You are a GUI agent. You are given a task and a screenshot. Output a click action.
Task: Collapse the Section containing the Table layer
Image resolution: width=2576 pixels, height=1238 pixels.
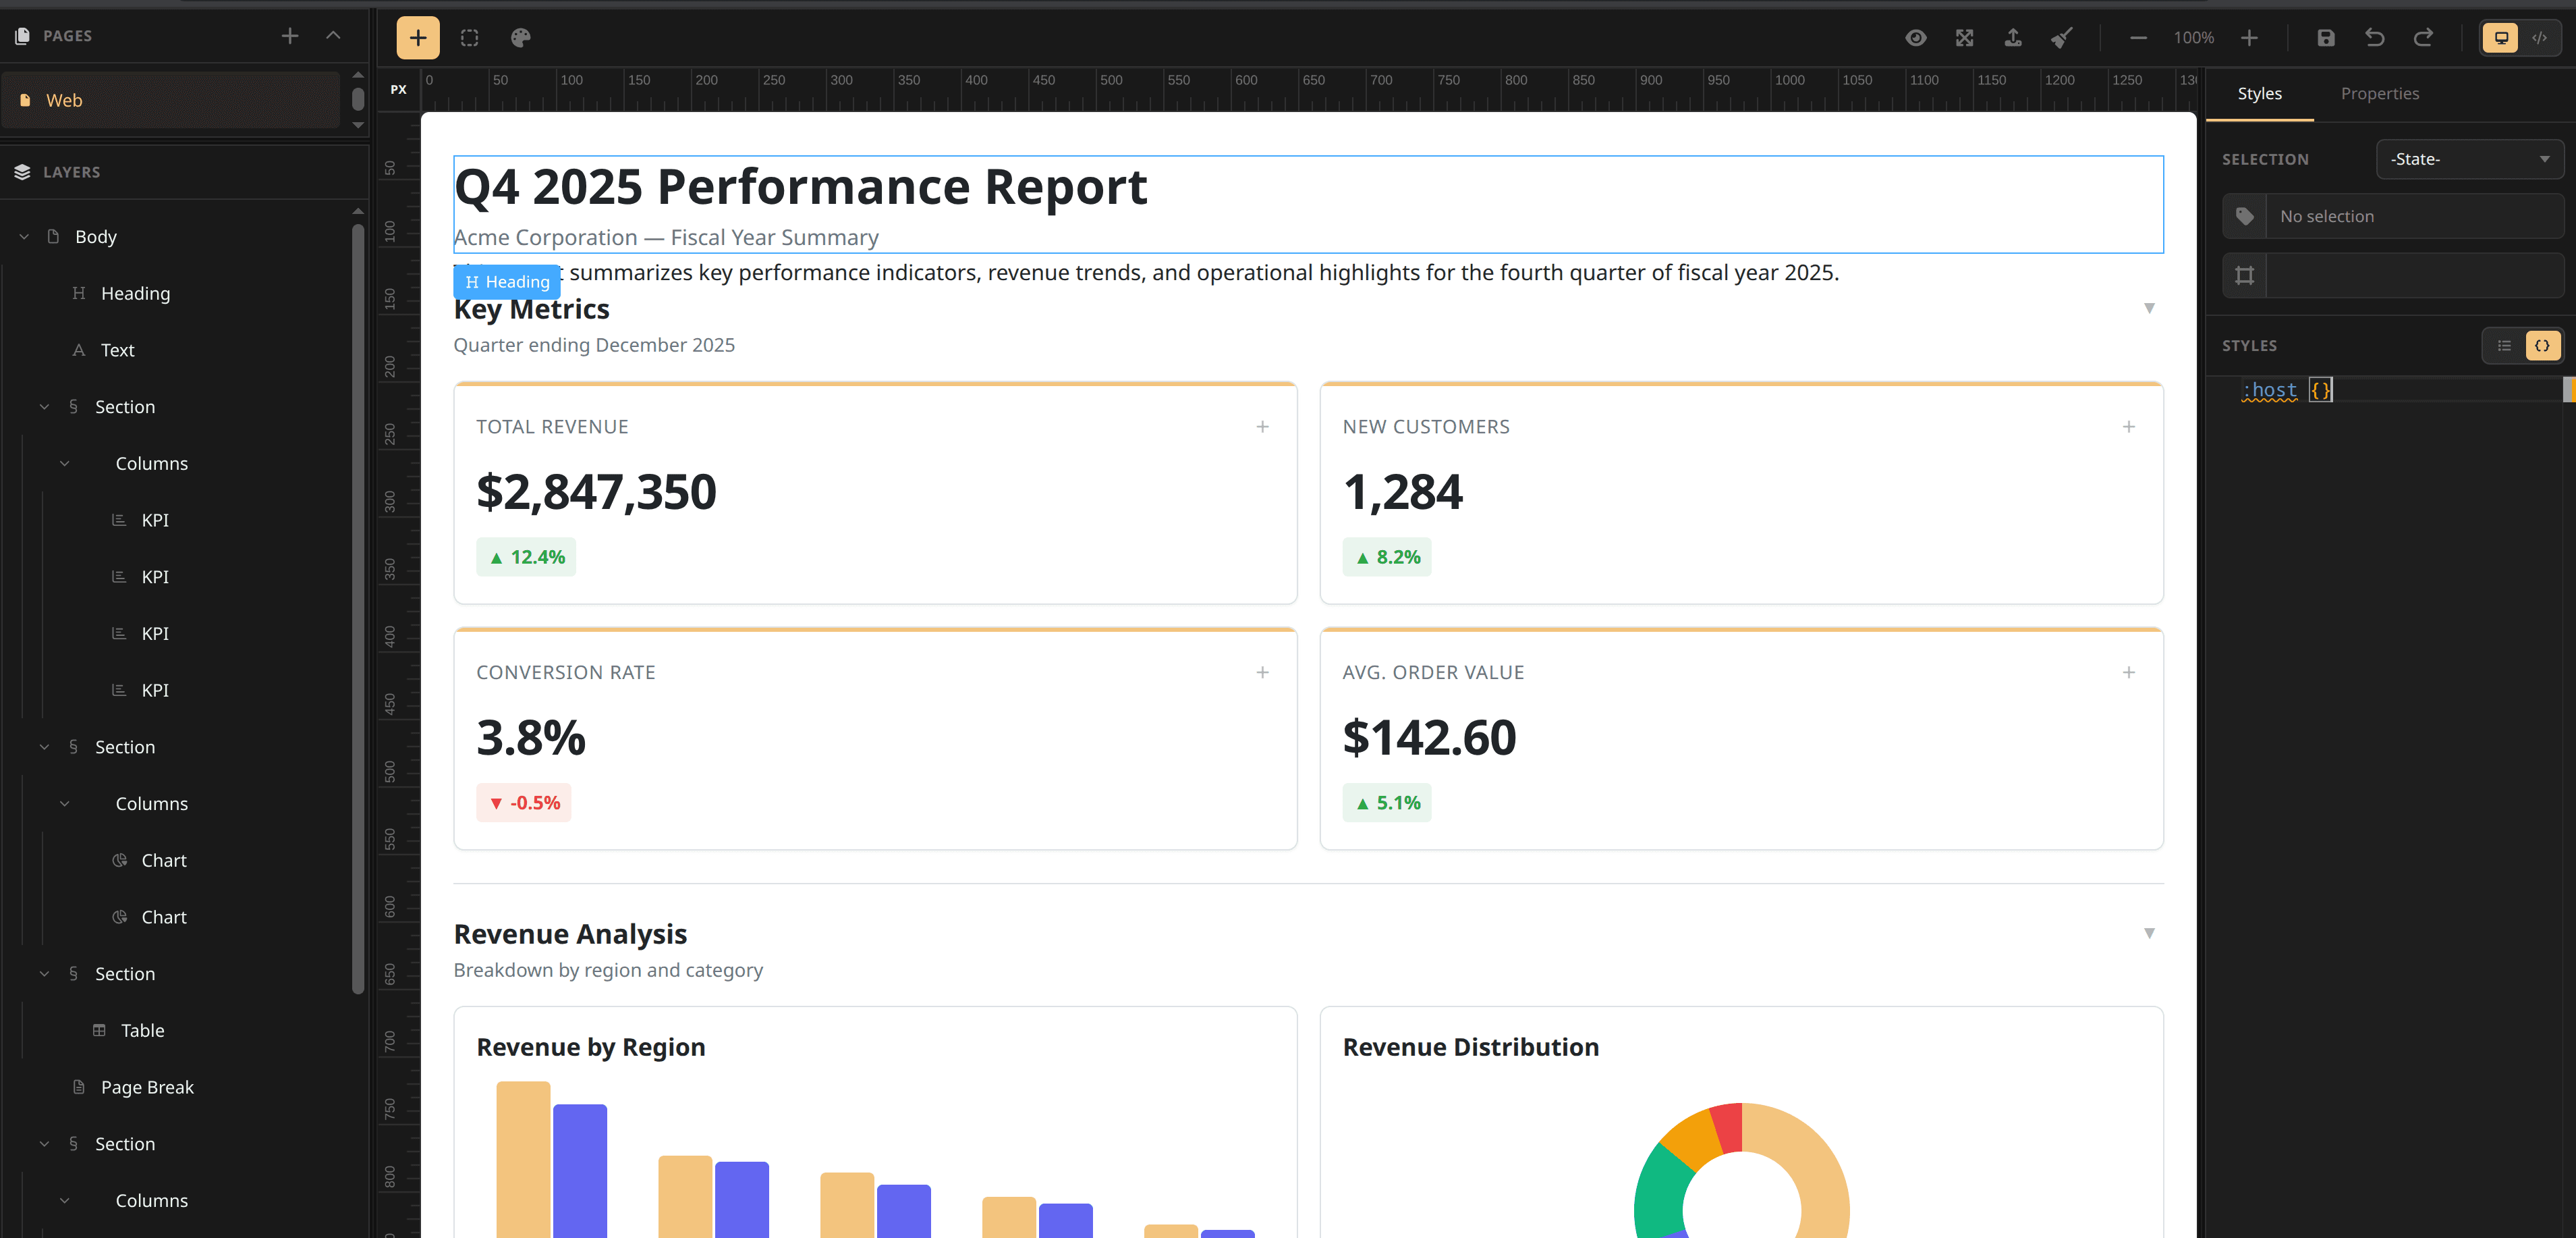pos(44,974)
